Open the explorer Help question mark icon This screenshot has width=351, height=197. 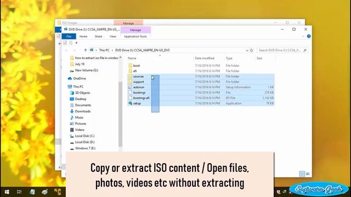[x=309, y=36]
